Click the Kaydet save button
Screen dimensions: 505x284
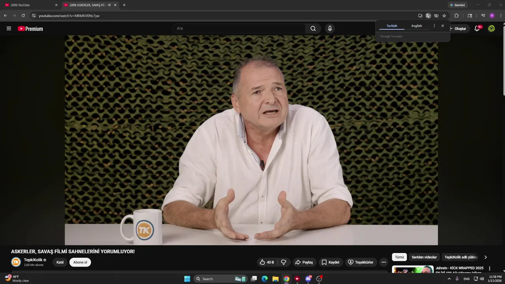coord(330,262)
